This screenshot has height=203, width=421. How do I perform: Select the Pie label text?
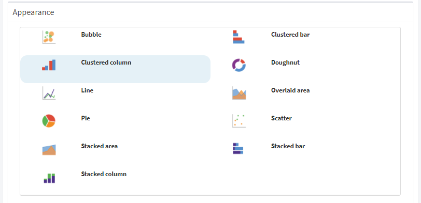(86, 118)
